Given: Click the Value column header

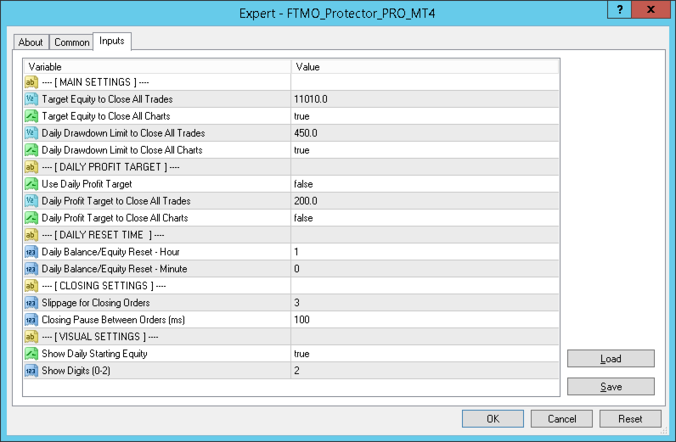Looking at the screenshot, I should point(425,67).
